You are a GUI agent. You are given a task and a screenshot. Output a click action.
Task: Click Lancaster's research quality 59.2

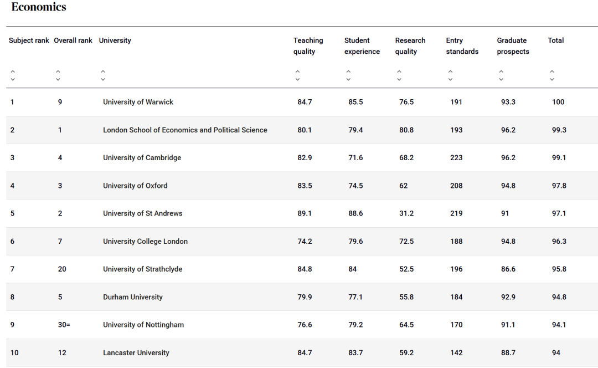[406, 352]
